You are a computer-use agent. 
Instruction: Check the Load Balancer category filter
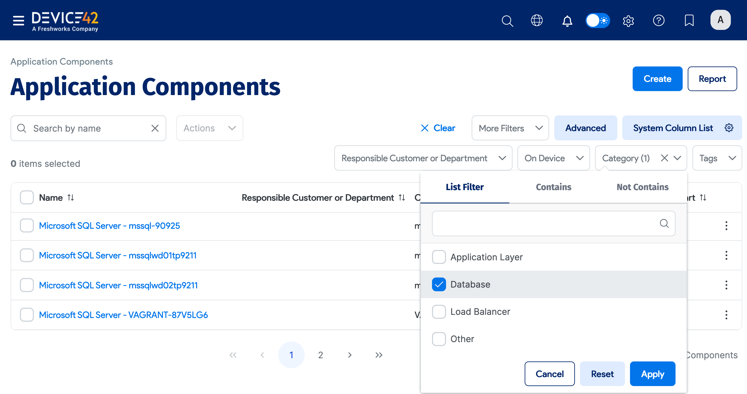439,311
